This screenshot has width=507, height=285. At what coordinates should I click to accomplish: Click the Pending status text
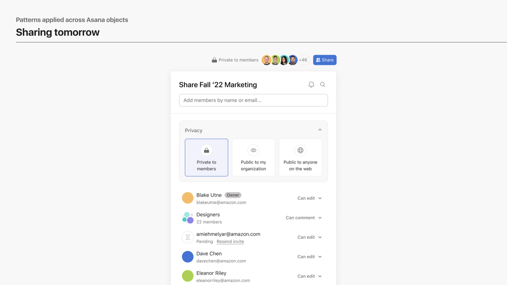[x=205, y=242]
